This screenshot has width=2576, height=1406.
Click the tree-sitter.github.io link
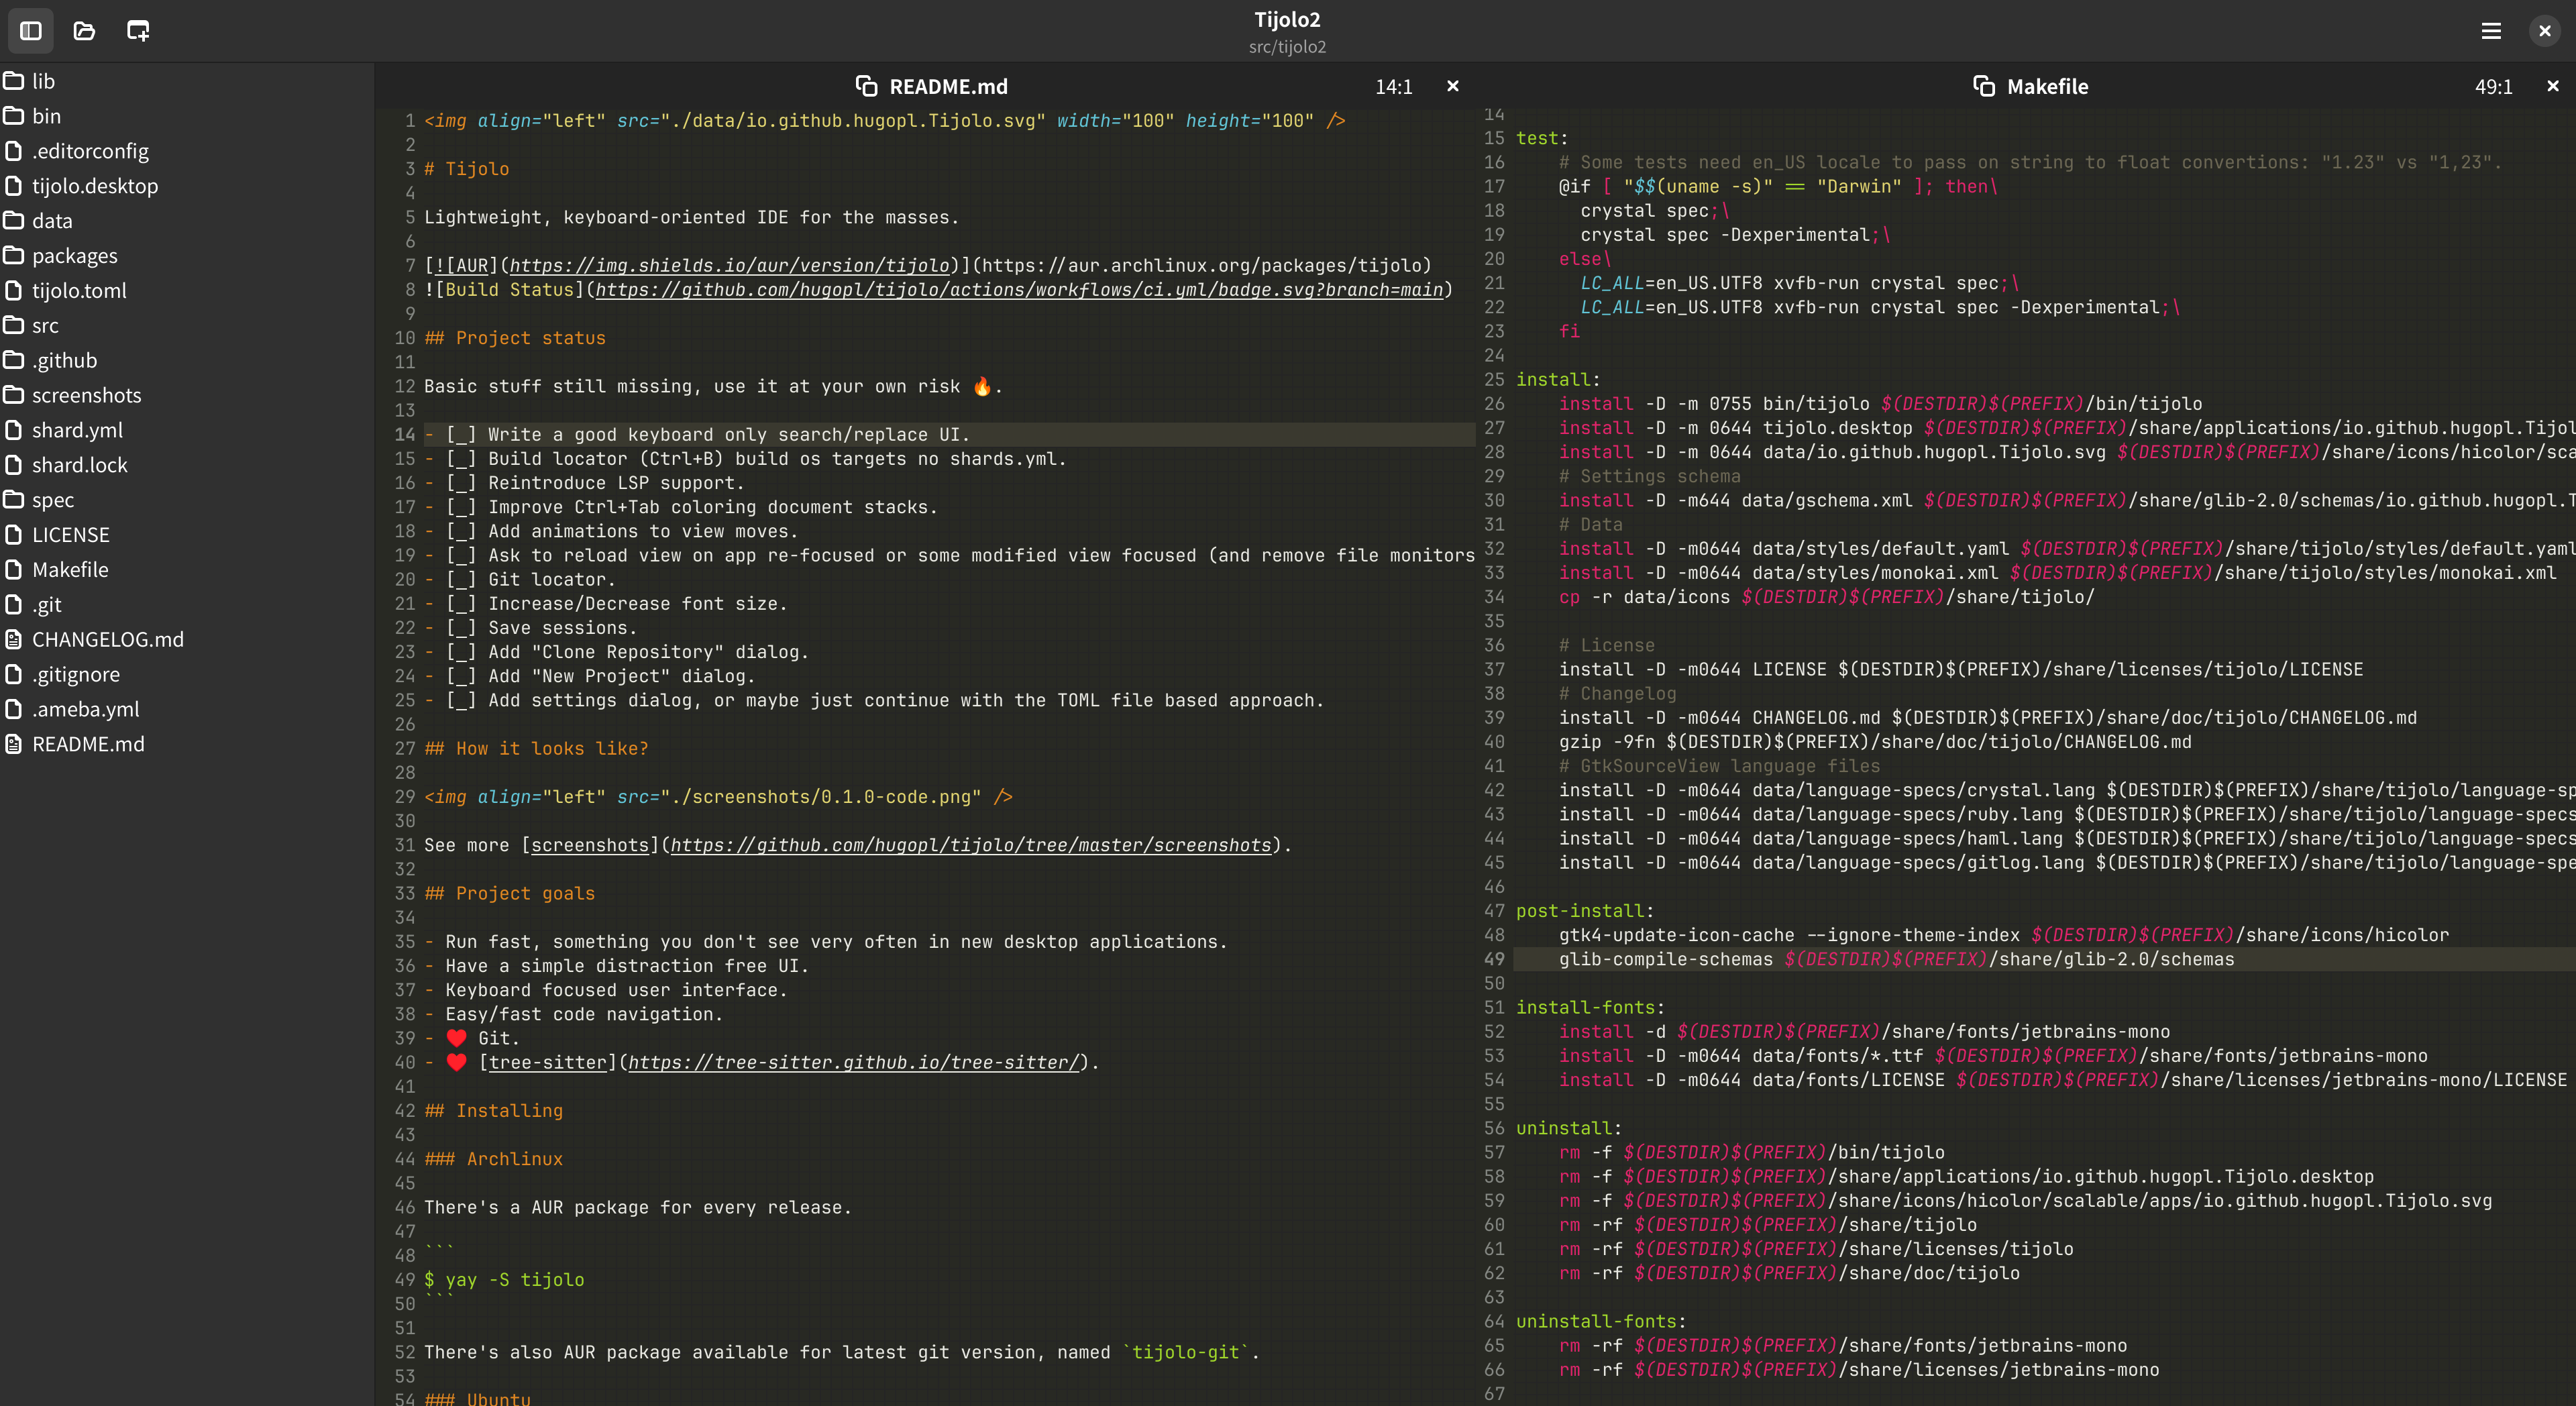point(853,1063)
